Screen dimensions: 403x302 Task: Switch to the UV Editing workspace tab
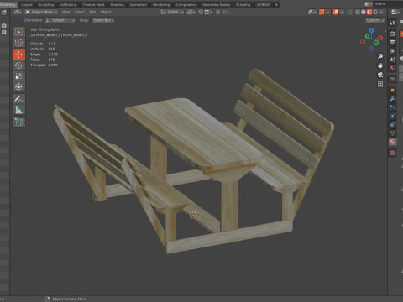click(x=68, y=5)
